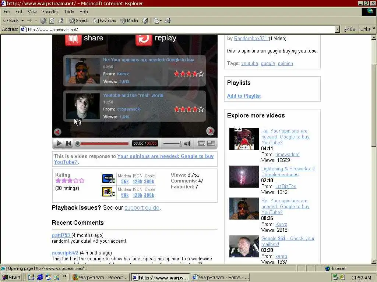Adjust the player volume slider

point(173,144)
